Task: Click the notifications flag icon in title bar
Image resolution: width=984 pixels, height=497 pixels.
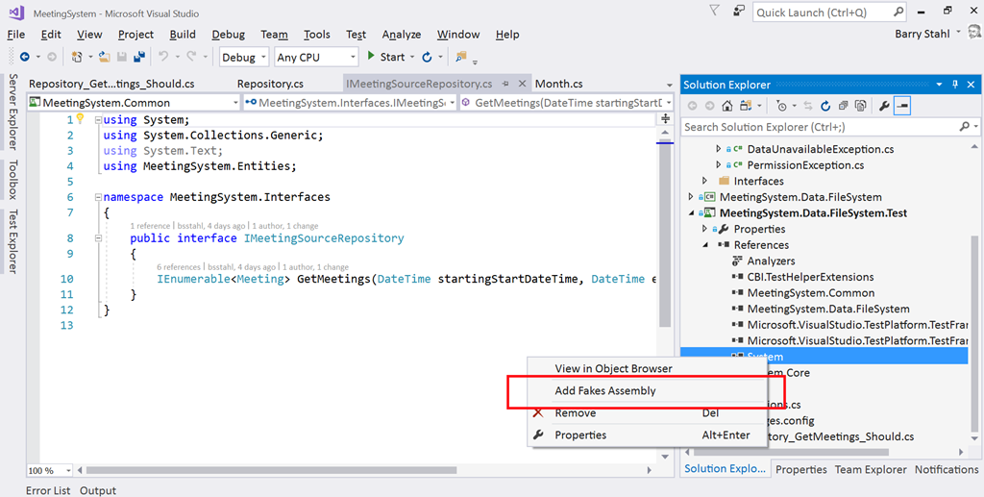Action: coord(714,11)
